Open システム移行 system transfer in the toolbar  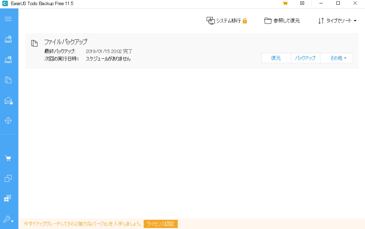tap(226, 21)
